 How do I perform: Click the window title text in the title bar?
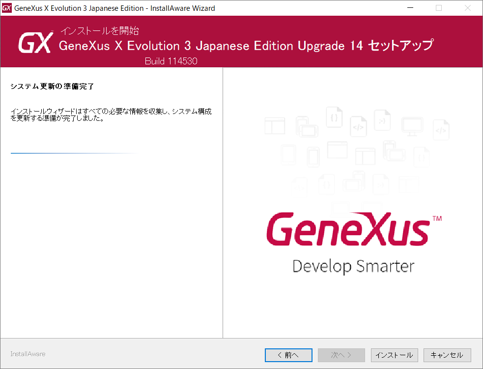coord(114,8)
